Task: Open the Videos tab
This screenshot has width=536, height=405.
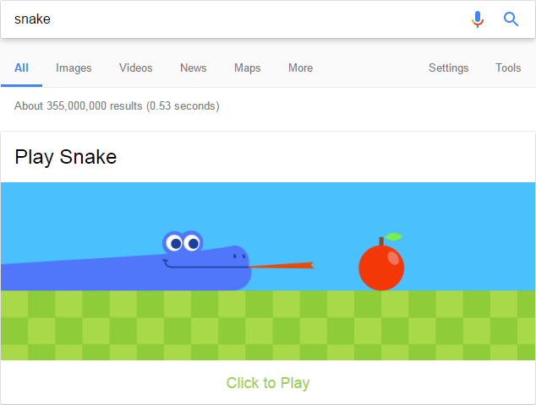Action: (x=136, y=67)
